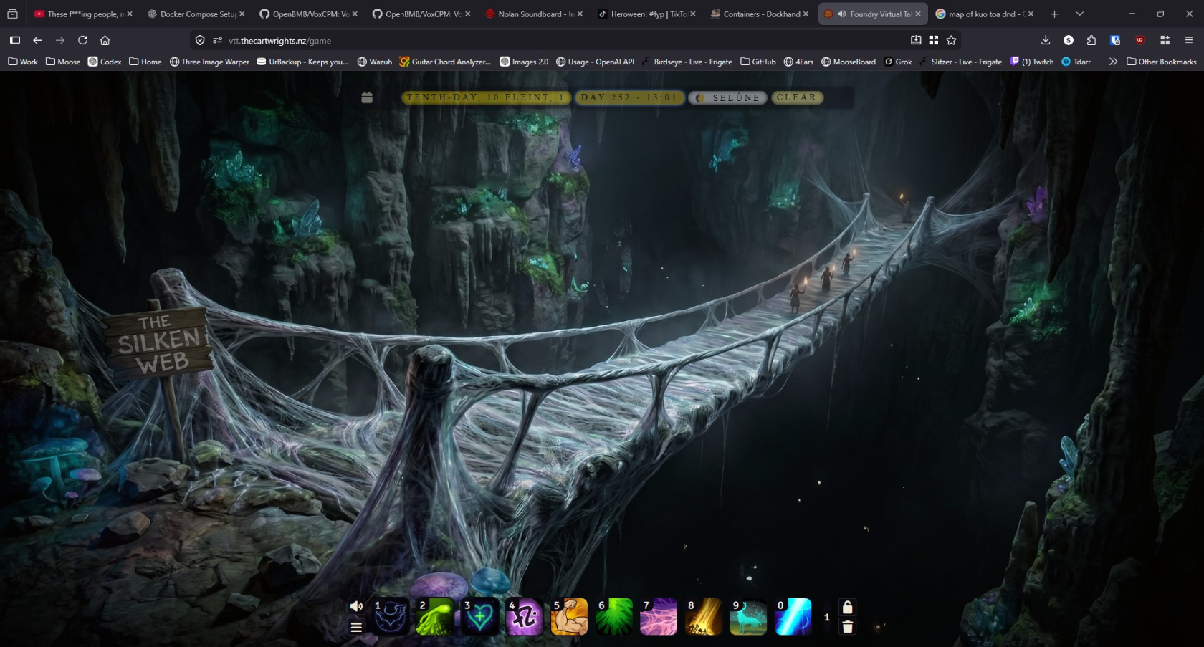The height and width of the screenshot is (647, 1204).
Task: Activate macro slot 4 purple rune
Action: click(x=525, y=617)
